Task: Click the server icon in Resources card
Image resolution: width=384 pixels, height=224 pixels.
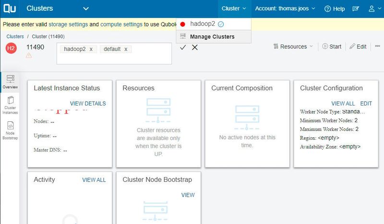Action: 158,110
